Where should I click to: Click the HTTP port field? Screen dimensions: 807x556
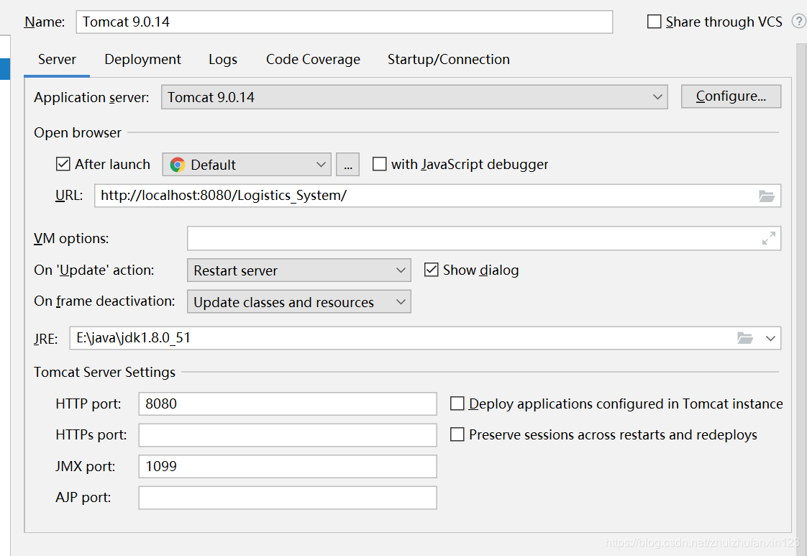click(x=288, y=404)
